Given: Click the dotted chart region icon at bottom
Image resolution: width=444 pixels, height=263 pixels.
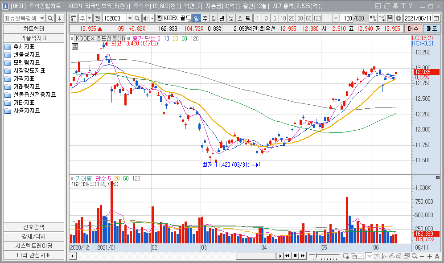Looking at the screenshot, I should (362, 256).
